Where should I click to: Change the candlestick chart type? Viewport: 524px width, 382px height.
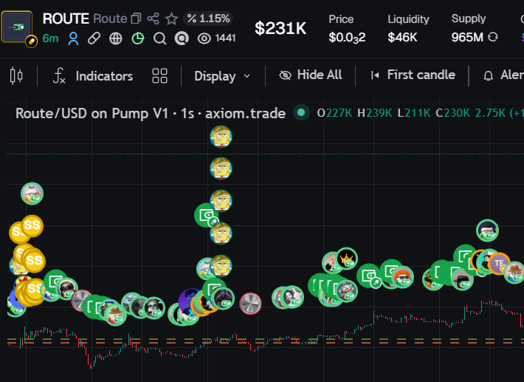coord(16,75)
